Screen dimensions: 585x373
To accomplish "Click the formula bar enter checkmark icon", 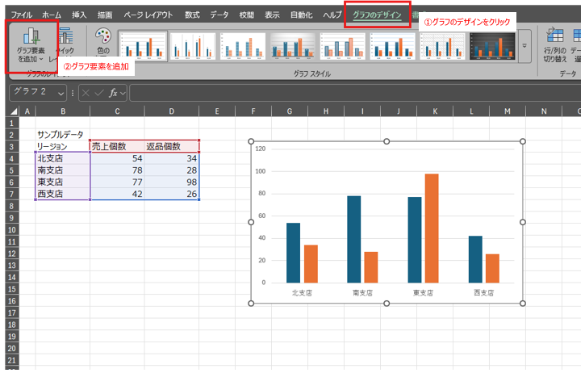I will click(99, 92).
